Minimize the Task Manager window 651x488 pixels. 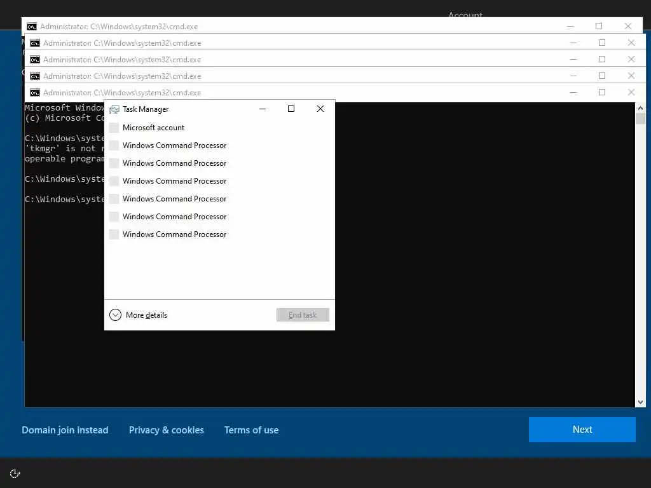pyautogui.click(x=263, y=109)
